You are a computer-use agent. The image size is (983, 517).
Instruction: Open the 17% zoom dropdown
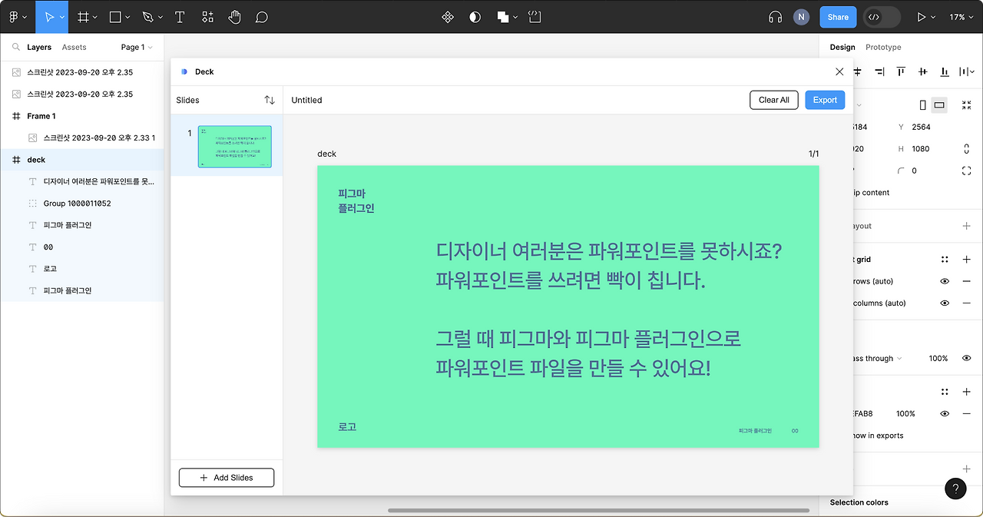pyautogui.click(x=961, y=16)
